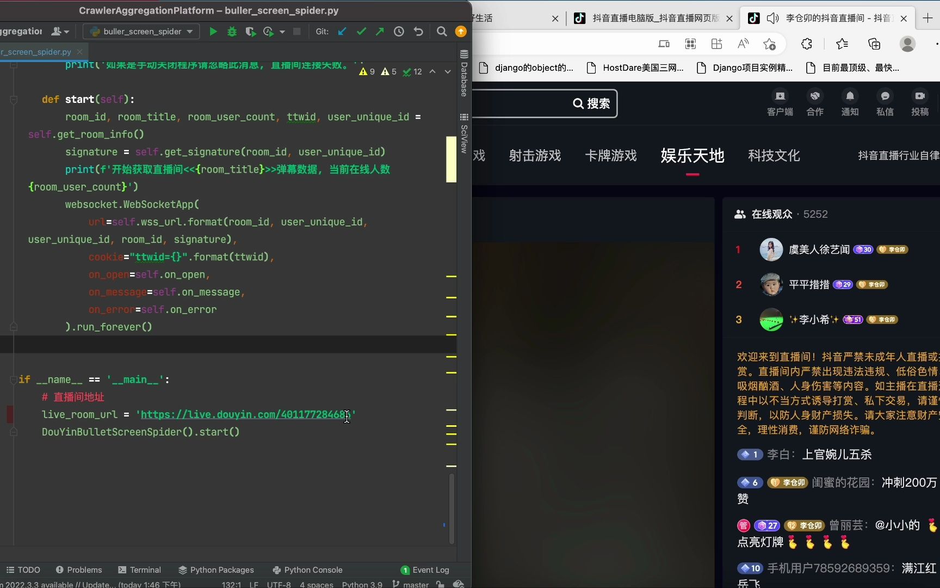The width and height of the screenshot is (940, 588).
Task: Click UTF-8 encoding in status bar
Action: [279, 584]
